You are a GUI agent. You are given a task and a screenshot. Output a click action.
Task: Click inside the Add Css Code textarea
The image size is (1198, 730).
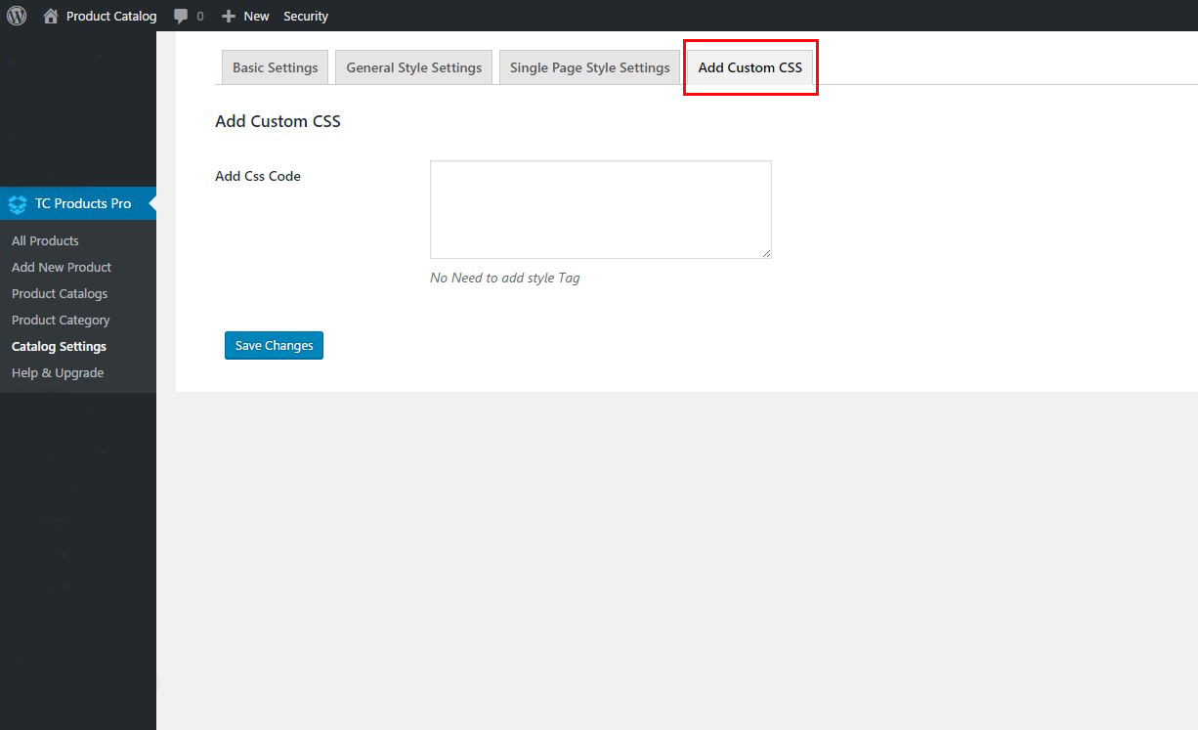coord(601,210)
